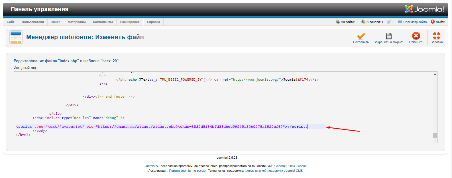
Task: Click the Joomla logo in header
Action: pos(425,9)
